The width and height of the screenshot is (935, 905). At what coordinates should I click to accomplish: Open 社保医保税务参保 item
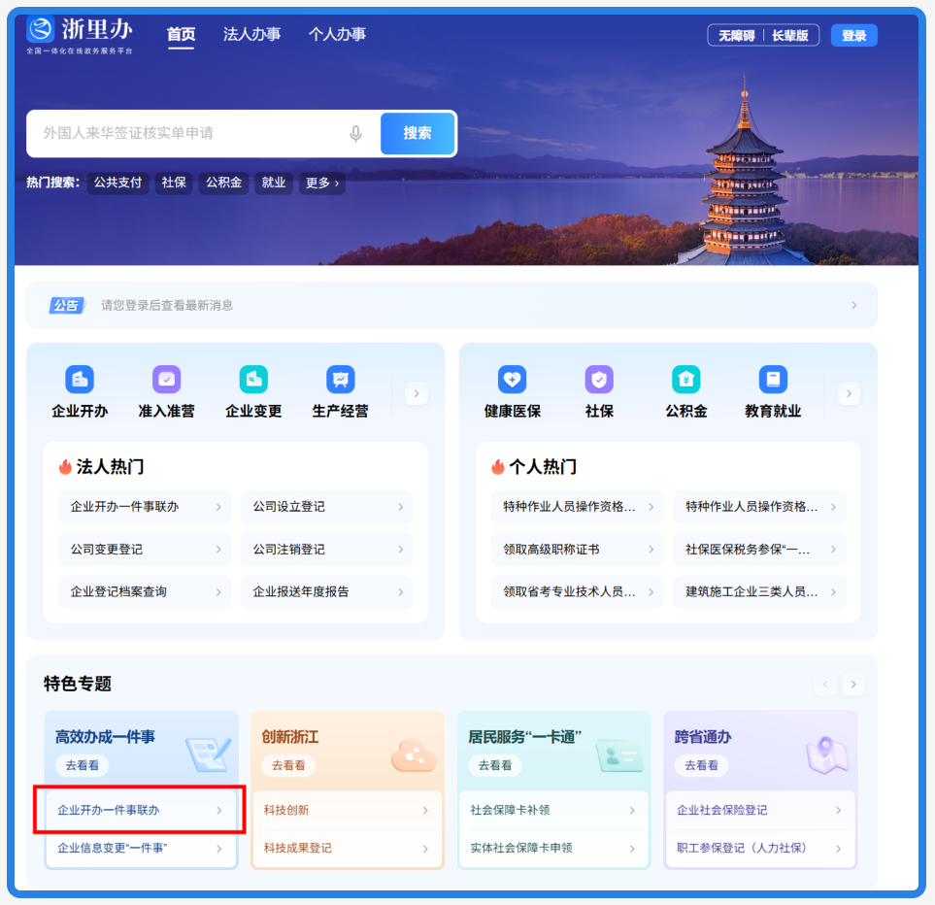tap(759, 549)
